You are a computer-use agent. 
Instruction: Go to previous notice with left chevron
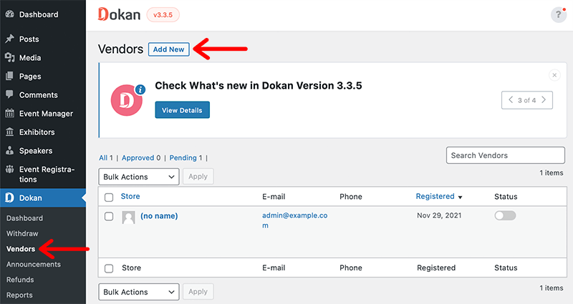tap(511, 99)
